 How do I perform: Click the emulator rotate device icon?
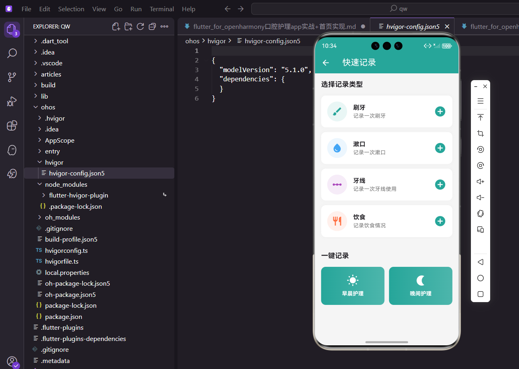pos(481,214)
